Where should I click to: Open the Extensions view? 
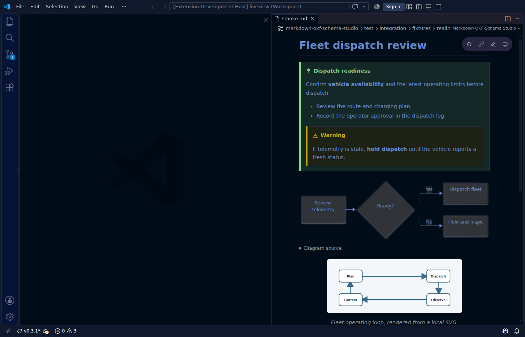click(x=10, y=87)
